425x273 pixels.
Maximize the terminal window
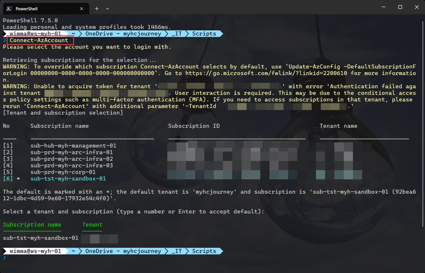400,7
